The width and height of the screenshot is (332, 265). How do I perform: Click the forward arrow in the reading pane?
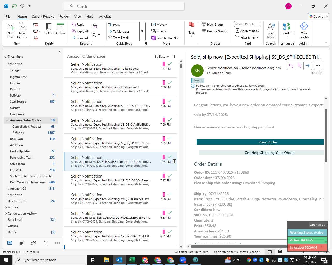pos(307,66)
